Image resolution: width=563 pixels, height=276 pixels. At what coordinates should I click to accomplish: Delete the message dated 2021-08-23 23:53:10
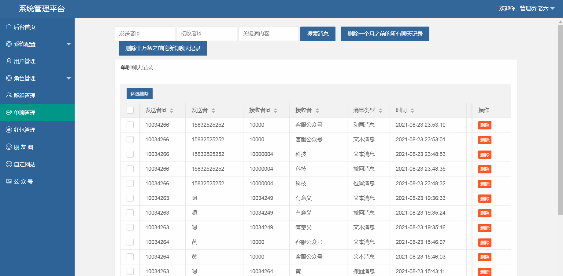(x=485, y=125)
